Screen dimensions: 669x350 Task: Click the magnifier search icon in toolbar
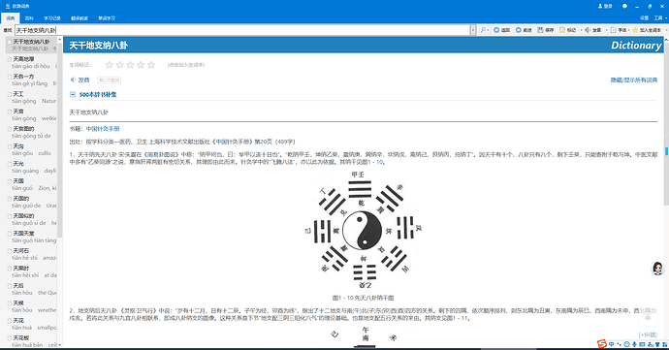pos(483,30)
